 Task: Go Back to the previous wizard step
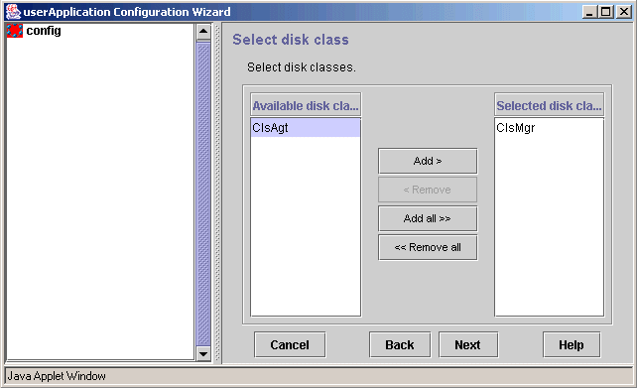400,345
